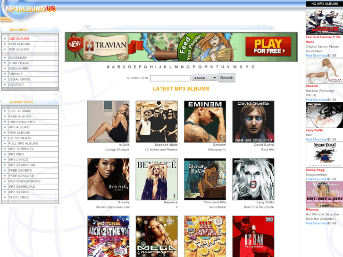Open the Rihanna Hot Wet & Sexy cover

tap(325, 194)
